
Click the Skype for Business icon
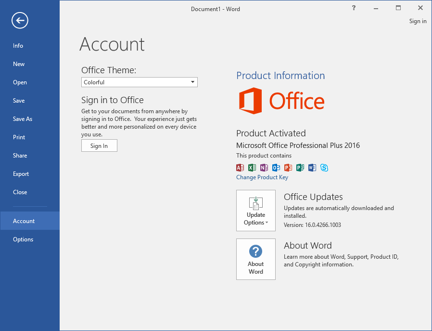coord(324,168)
